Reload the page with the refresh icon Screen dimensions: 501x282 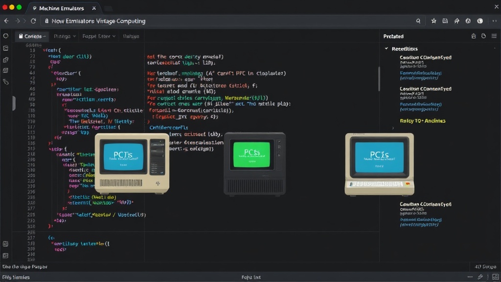(33, 21)
